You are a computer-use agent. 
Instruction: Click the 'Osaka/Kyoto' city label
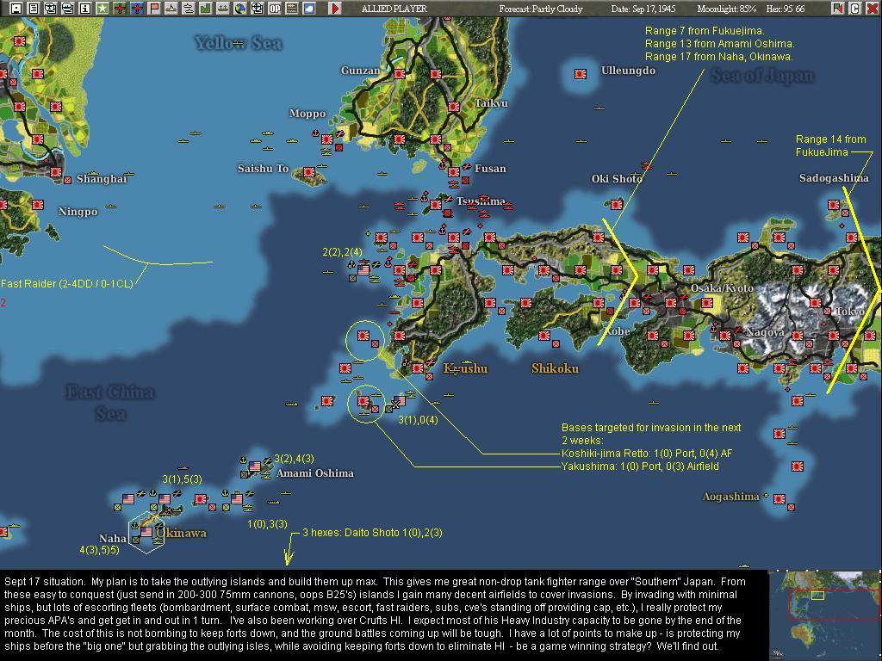pos(722,287)
